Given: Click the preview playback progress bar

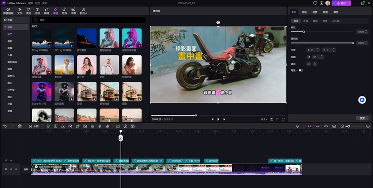Looking at the screenshot, I should [x=218, y=115].
